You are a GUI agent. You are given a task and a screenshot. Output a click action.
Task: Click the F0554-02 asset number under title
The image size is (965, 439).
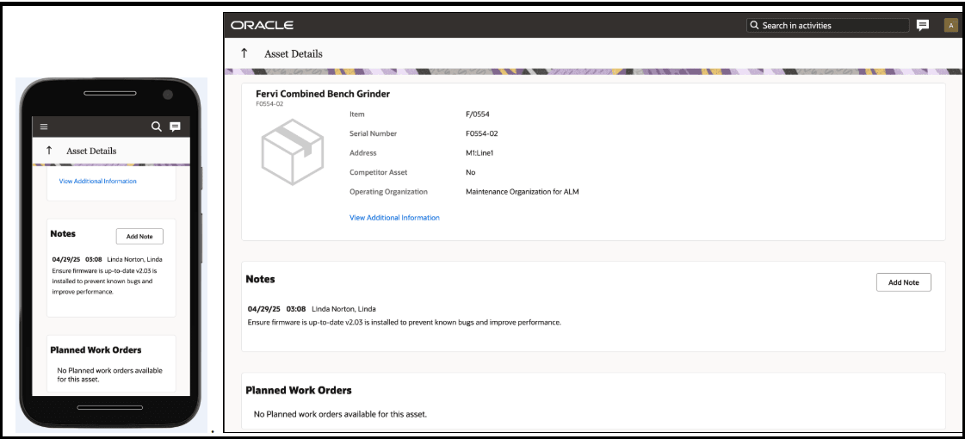[x=269, y=104]
